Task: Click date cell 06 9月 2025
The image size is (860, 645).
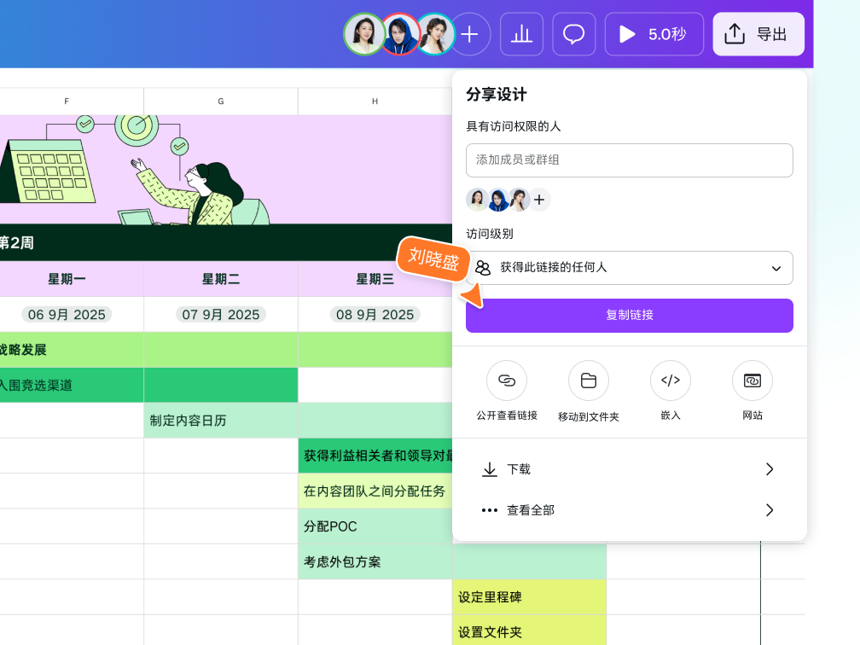Action: (x=67, y=314)
